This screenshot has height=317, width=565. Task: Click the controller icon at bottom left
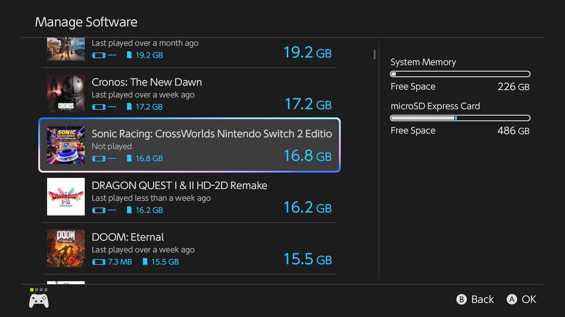point(39,301)
